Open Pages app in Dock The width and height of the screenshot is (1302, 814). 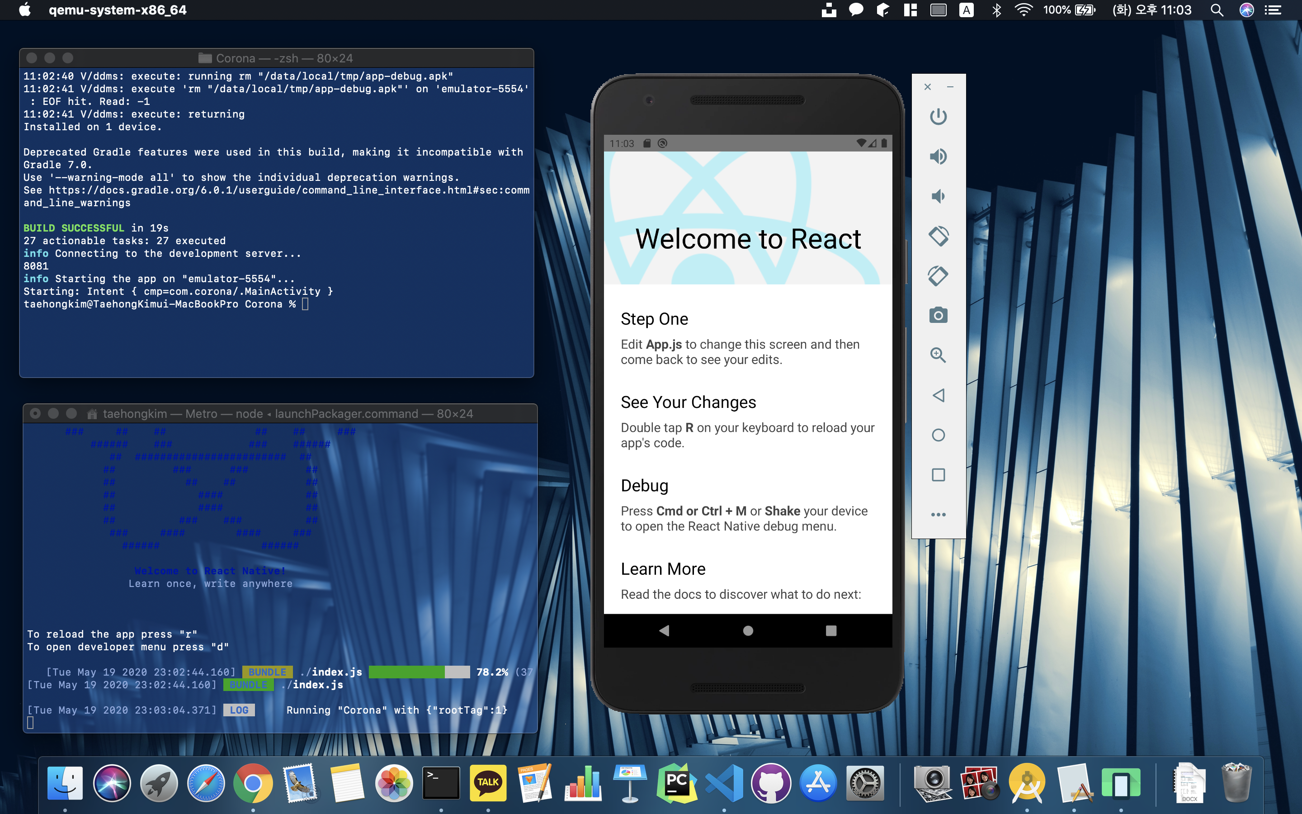[x=535, y=783]
